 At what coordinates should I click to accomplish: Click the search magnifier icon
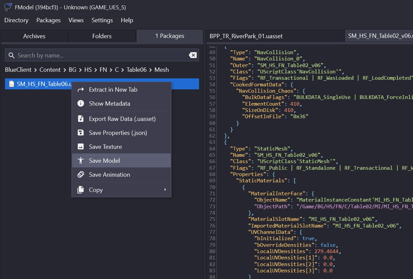12,55
